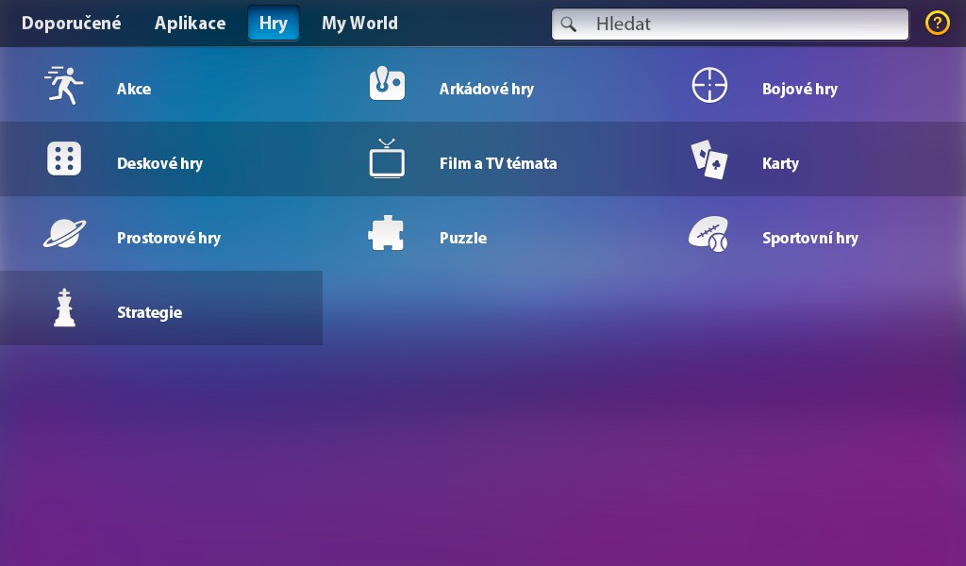Click the football Sportovní hry icon
Screen dimensions: 966x566
click(x=708, y=234)
